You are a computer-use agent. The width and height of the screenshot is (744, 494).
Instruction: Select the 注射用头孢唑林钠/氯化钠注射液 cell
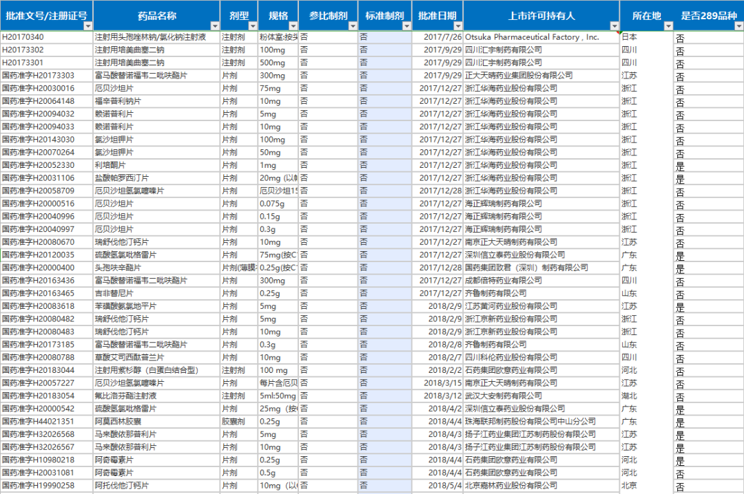(156, 37)
